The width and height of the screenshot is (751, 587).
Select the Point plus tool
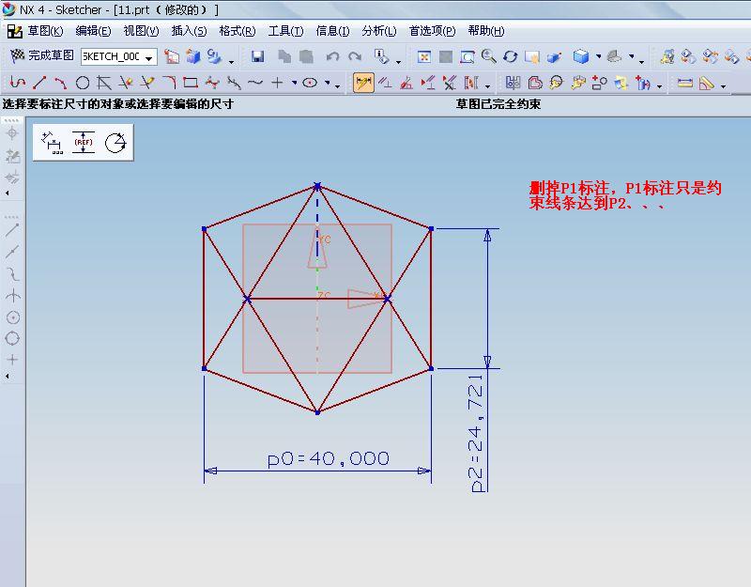[x=277, y=83]
